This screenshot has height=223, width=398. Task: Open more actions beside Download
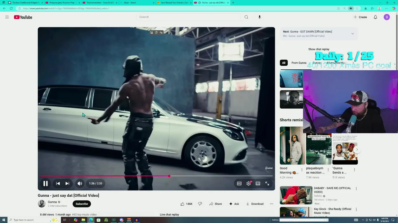point(271,204)
